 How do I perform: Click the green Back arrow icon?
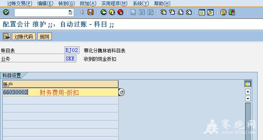pyautogui.click(x=104, y=12)
